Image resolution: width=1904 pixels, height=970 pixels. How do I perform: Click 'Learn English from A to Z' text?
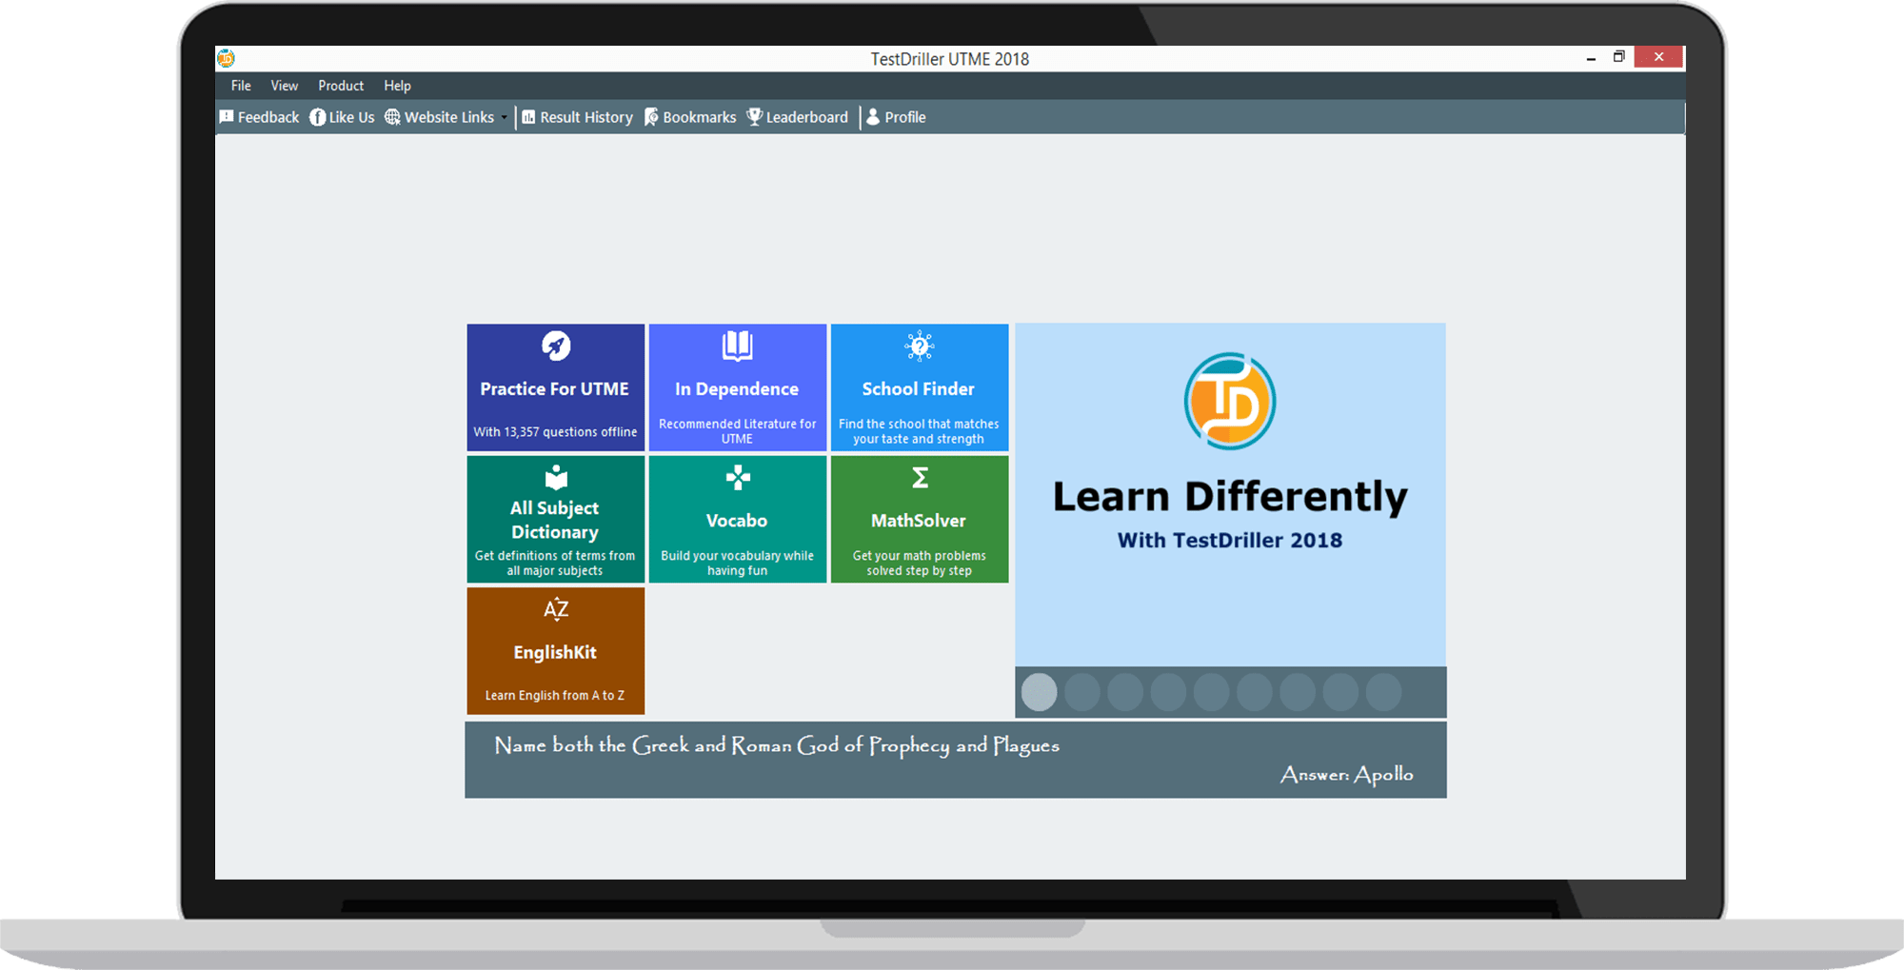click(x=555, y=695)
